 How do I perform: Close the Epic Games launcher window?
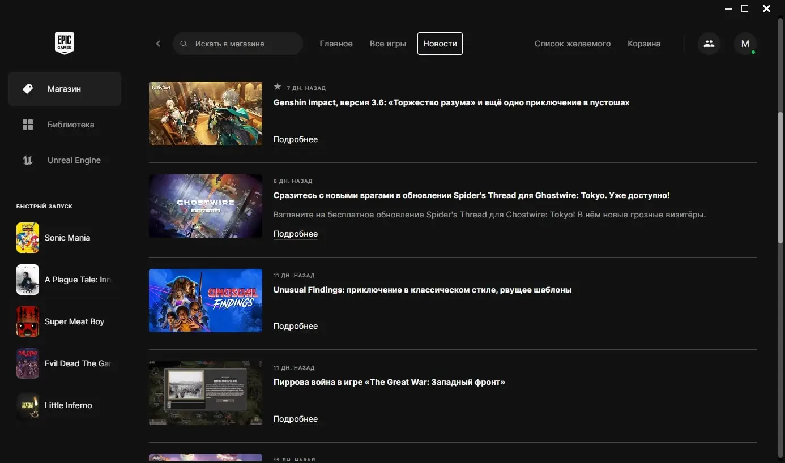pyautogui.click(x=766, y=8)
